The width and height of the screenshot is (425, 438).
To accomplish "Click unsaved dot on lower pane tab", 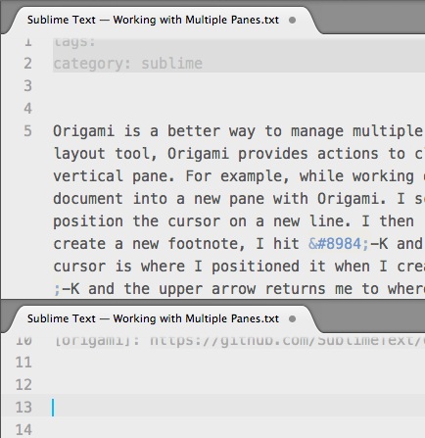I will pyautogui.click(x=293, y=318).
